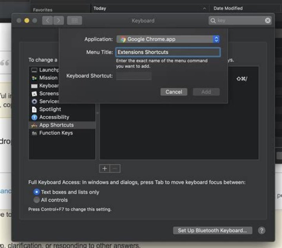Image resolution: width=282 pixels, height=248 pixels.
Task: Click the Today column header in Finder
Action: coord(100,8)
